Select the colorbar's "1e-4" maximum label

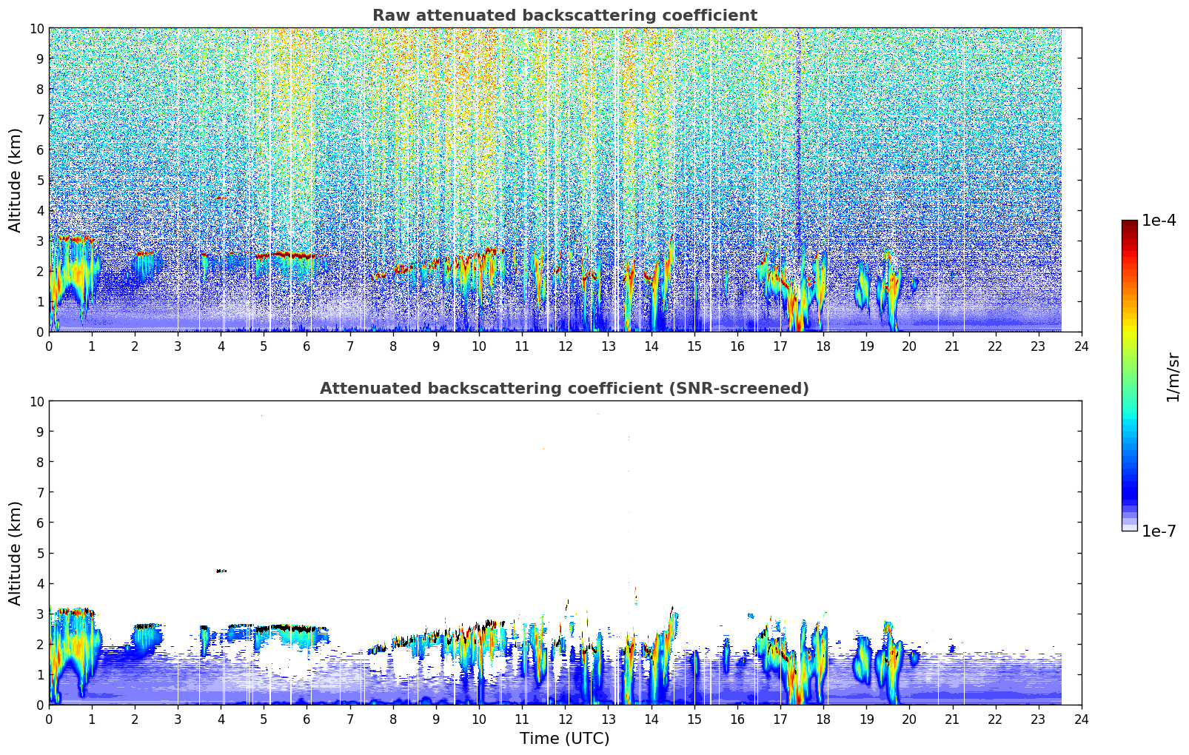coord(1159,221)
